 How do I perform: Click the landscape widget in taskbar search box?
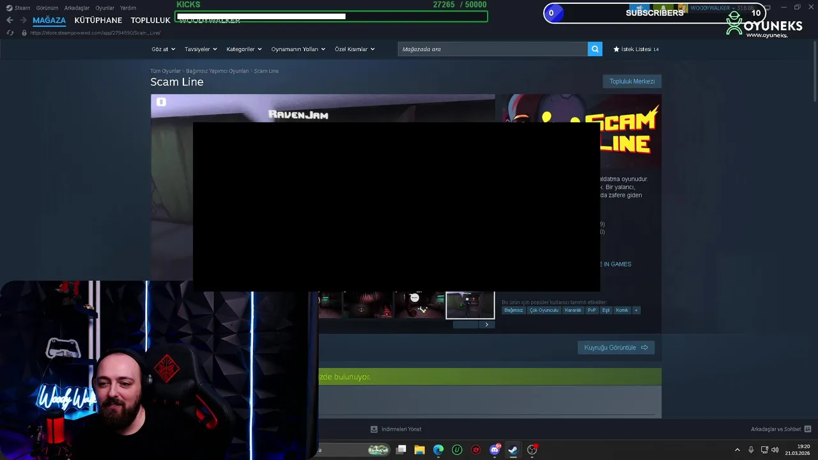pos(378,450)
